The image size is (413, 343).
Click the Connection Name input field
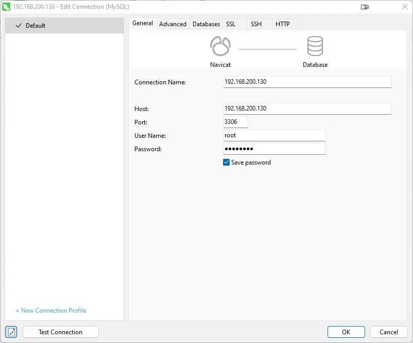tap(307, 82)
